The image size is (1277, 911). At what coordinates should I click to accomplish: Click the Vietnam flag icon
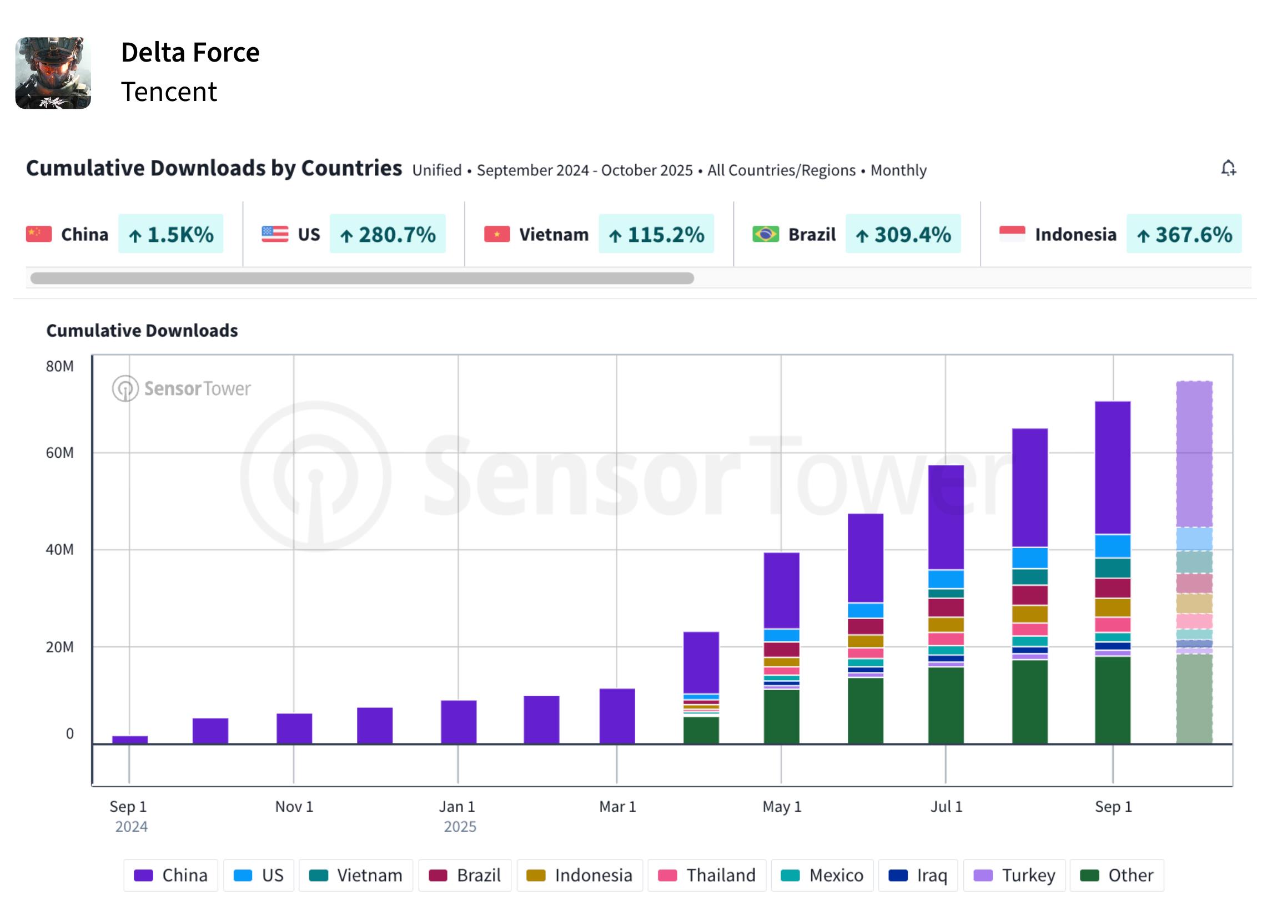point(497,234)
